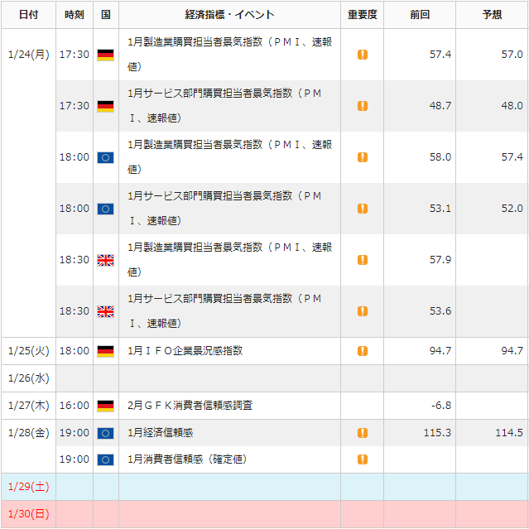Screen dimensions: 529x529
Task: Click forecast 94.7 in the IFO row
Action: (x=512, y=351)
